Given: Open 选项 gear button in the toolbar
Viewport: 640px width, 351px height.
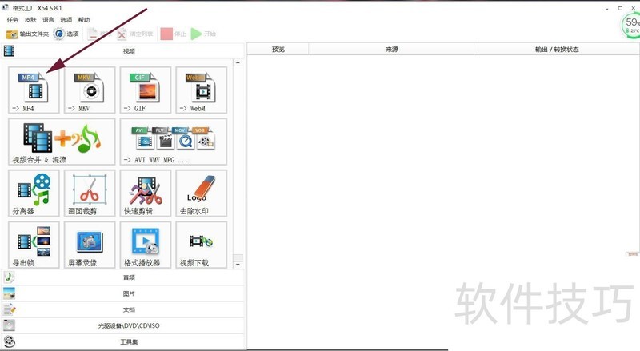Looking at the screenshot, I should [x=66, y=34].
